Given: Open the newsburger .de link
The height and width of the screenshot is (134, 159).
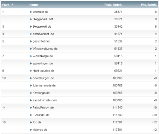Looking at the screenshot, I should pos(43,78).
